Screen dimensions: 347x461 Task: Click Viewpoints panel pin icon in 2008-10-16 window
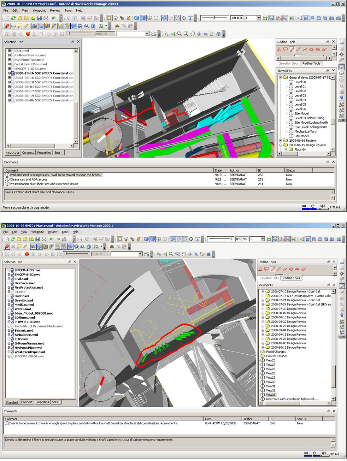[x=328, y=70]
